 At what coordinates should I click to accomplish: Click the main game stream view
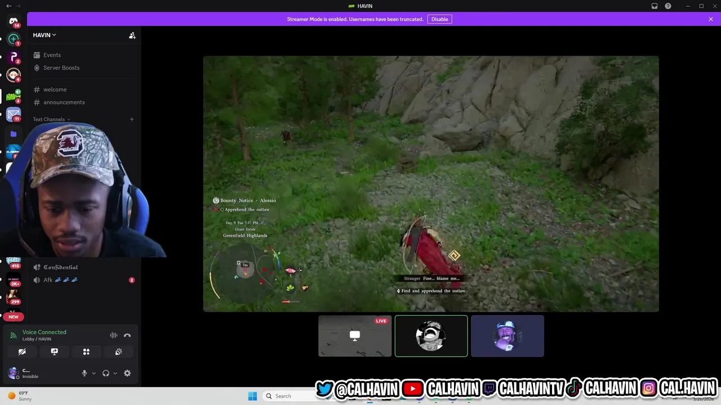(431, 183)
